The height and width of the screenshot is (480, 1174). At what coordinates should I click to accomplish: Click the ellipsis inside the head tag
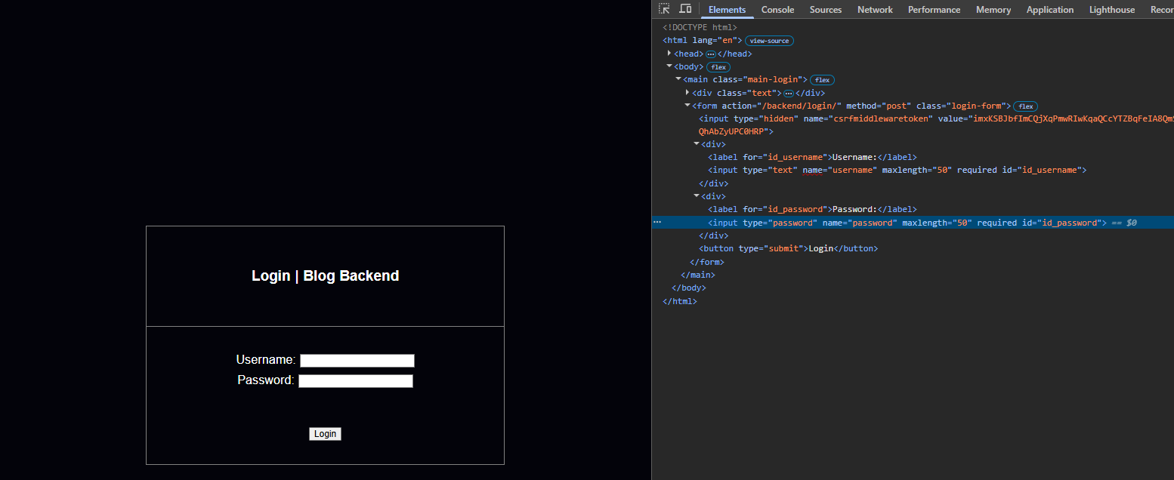tap(710, 54)
